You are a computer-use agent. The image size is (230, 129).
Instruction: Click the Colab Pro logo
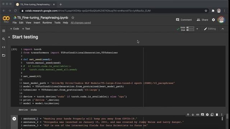tap(6, 19)
